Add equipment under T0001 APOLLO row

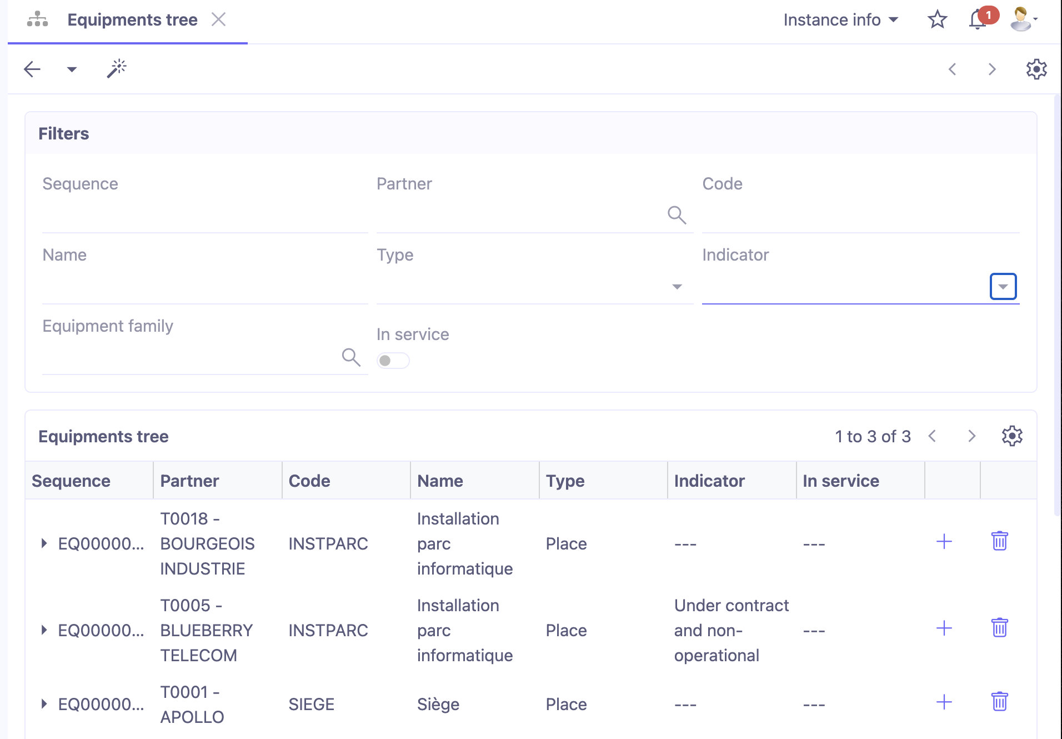(943, 702)
